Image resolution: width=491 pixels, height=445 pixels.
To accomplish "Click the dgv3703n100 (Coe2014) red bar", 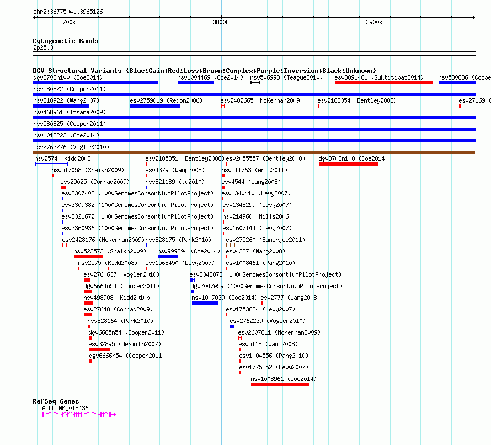I will (349, 164).
